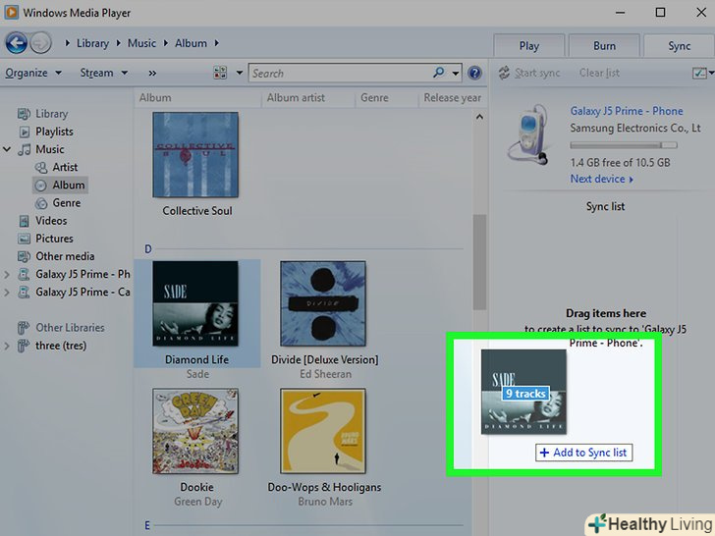Click the album list vertical scrollbar thumb
Image resolution: width=715 pixels, height=536 pixels.
[479, 262]
